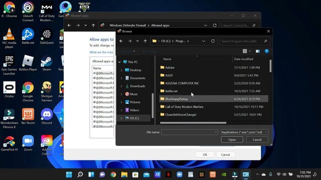Select the BlueSeapgfSetup folder

coord(214,99)
